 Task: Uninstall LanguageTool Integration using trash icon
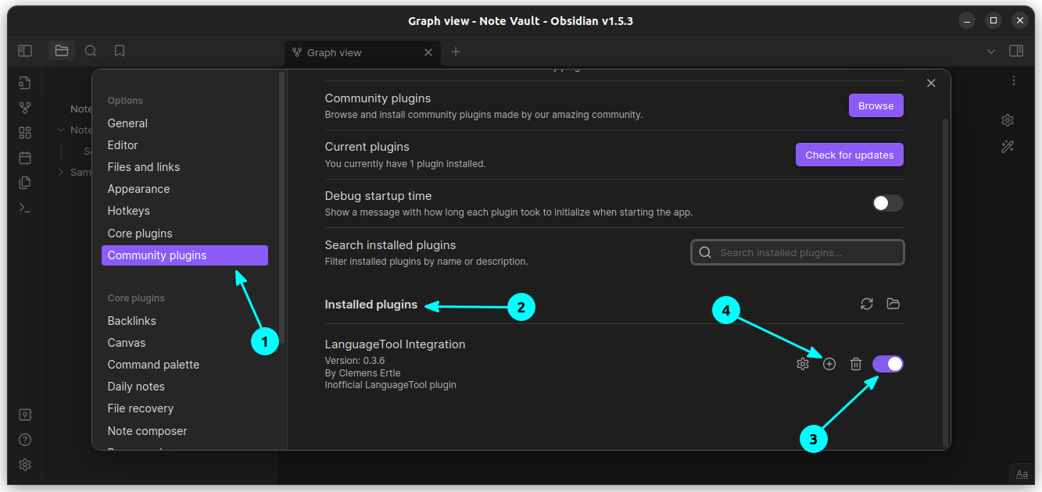pos(855,363)
